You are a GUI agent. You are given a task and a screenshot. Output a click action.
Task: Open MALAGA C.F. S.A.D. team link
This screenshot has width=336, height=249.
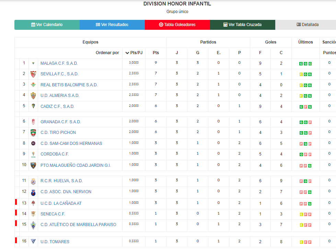(x=59, y=63)
